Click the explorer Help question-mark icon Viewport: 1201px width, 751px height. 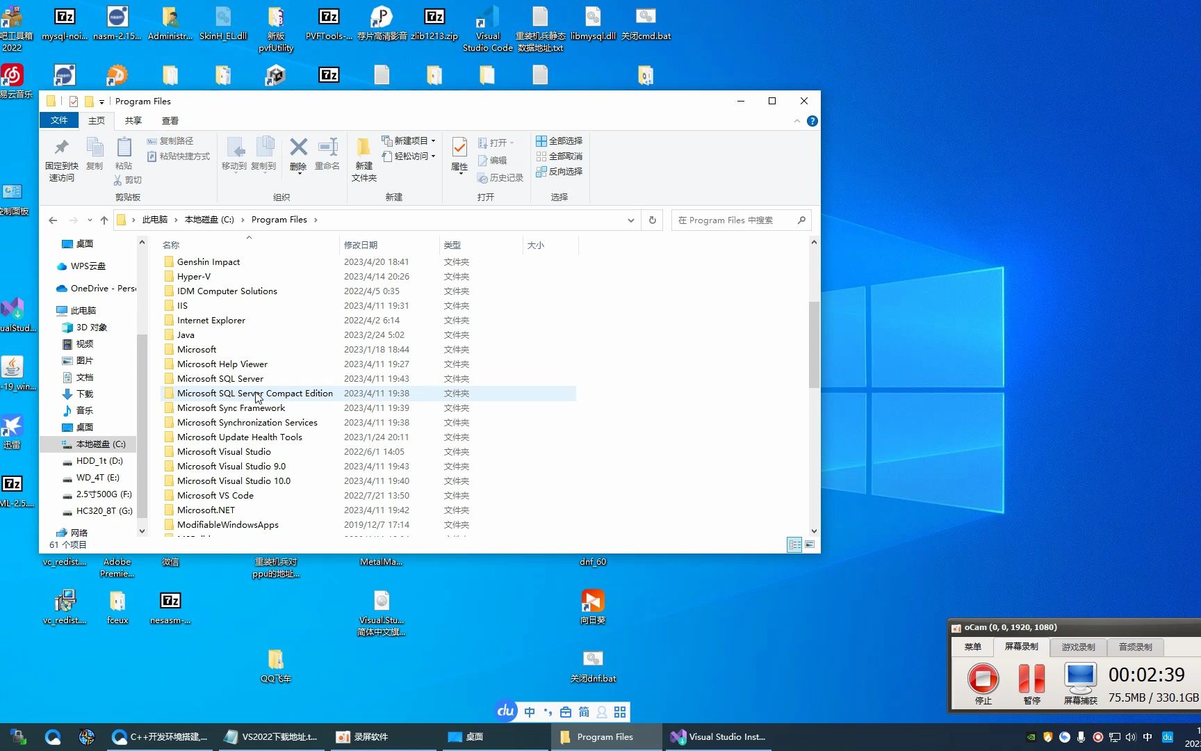(812, 121)
